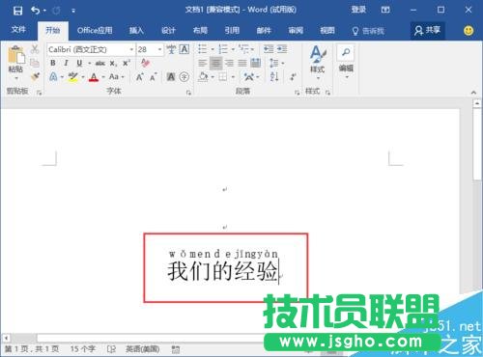Viewport: 483px width, 357px height.
Task: Click the sign-in (登录) button
Action: click(358, 10)
